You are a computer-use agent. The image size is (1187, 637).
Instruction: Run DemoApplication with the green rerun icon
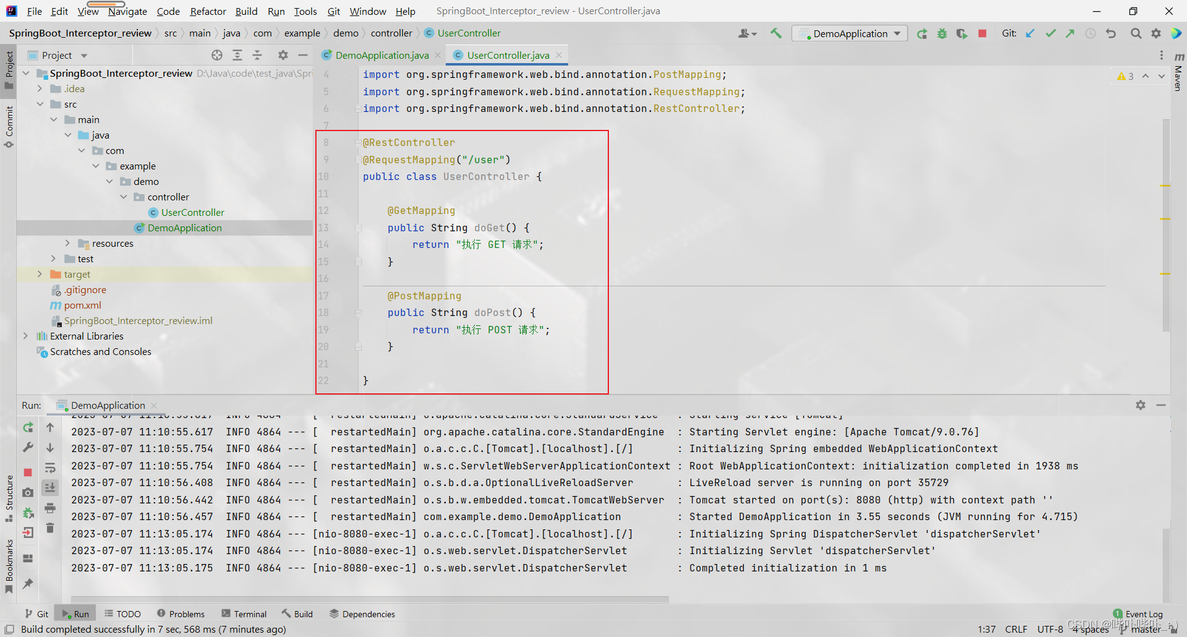point(922,33)
